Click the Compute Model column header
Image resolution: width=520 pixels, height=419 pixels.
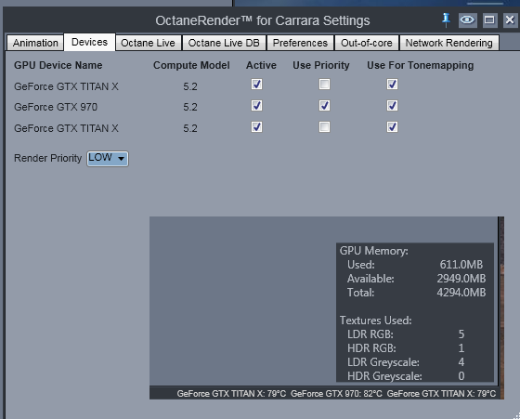click(191, 65)
